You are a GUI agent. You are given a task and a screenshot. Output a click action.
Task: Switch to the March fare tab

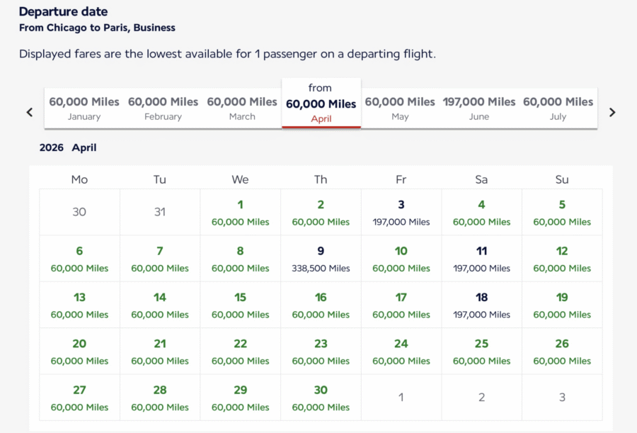tap(241, 108)
